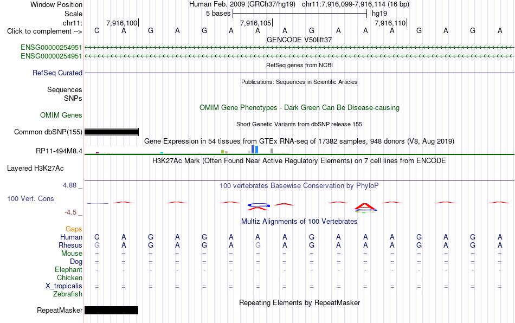The height and width of the screenshot is (323, 515).
Task: Click the Chicken species label
Action: (69, 277)
